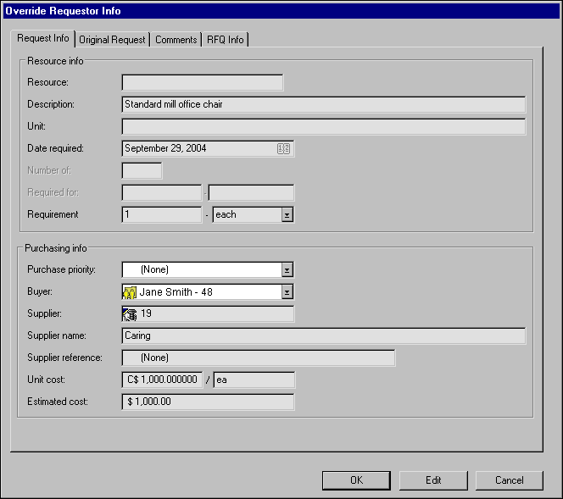Click the Estimated cost field
563x499 pixels.
pos(208,402)
